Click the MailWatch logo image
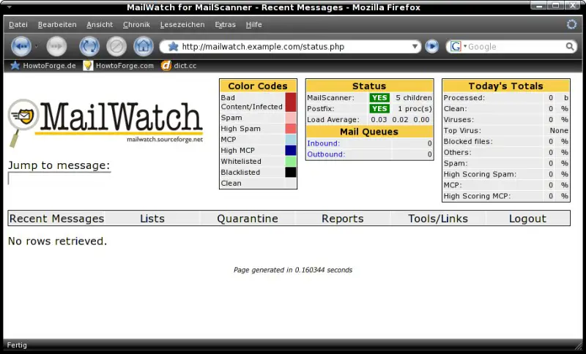586x354 pixels. (105, 123)
